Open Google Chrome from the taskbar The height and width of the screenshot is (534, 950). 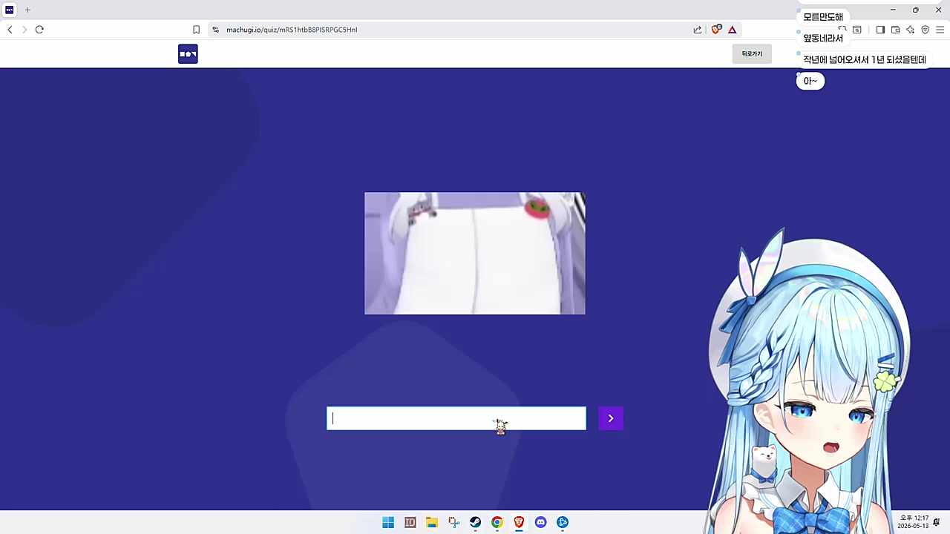point(497,522)
